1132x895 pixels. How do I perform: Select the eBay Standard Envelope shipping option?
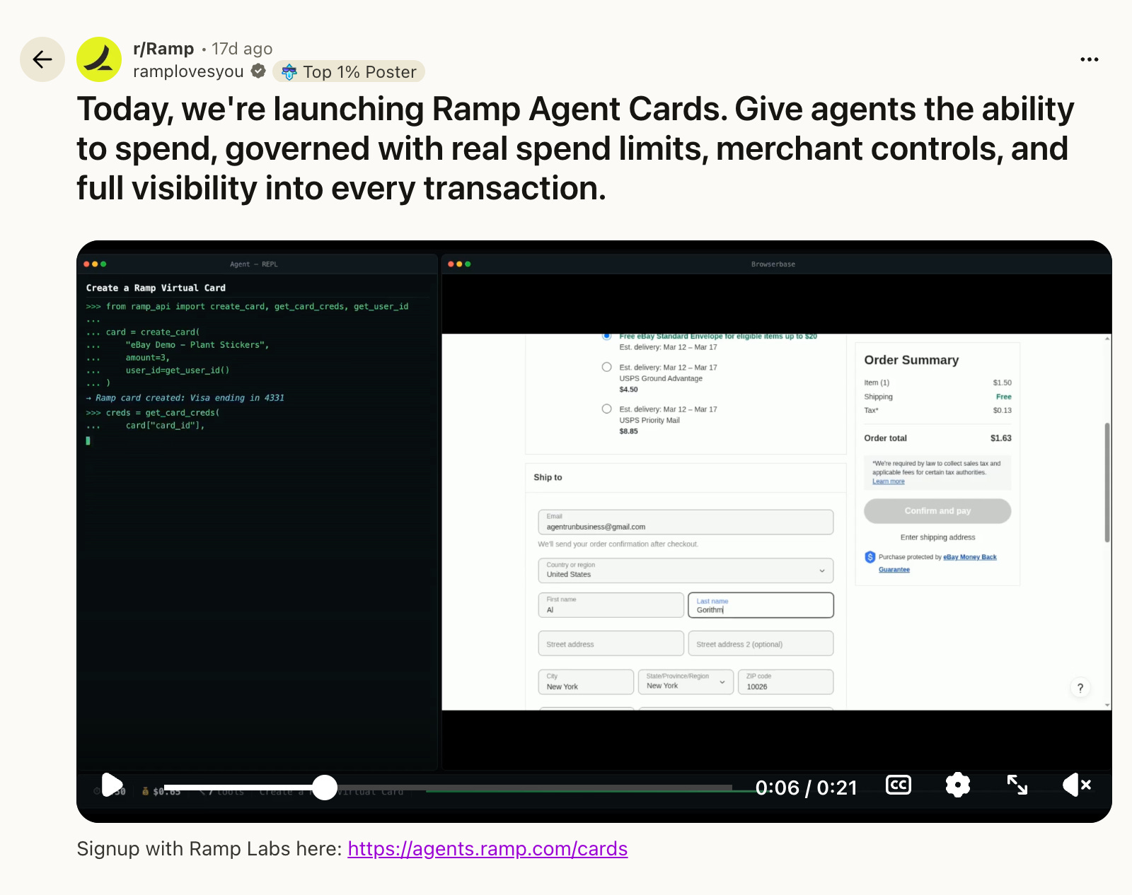coord(606,337)
